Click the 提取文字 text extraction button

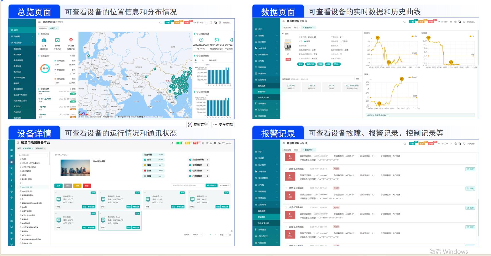198,125
